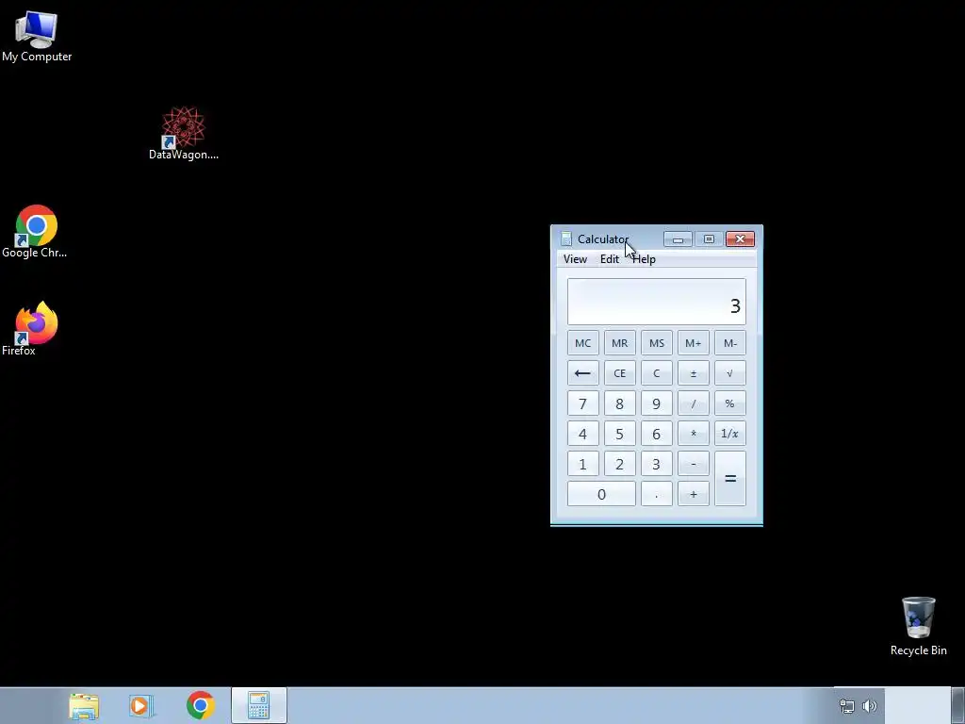Click the MS memory store button
965x724 pixels.
coord(657,343)
